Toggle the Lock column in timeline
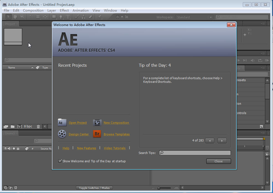The image size is (273, 193). coord(18,148)
